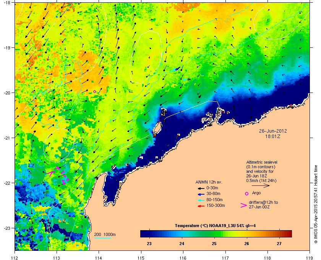Click the magenta drifter track cluster on map

[58, 175]
